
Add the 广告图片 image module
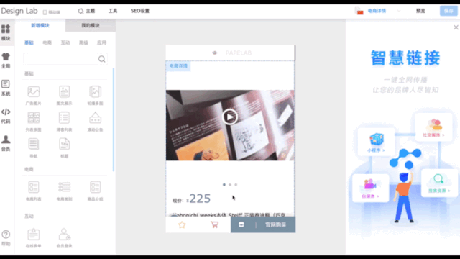(34, 95)
